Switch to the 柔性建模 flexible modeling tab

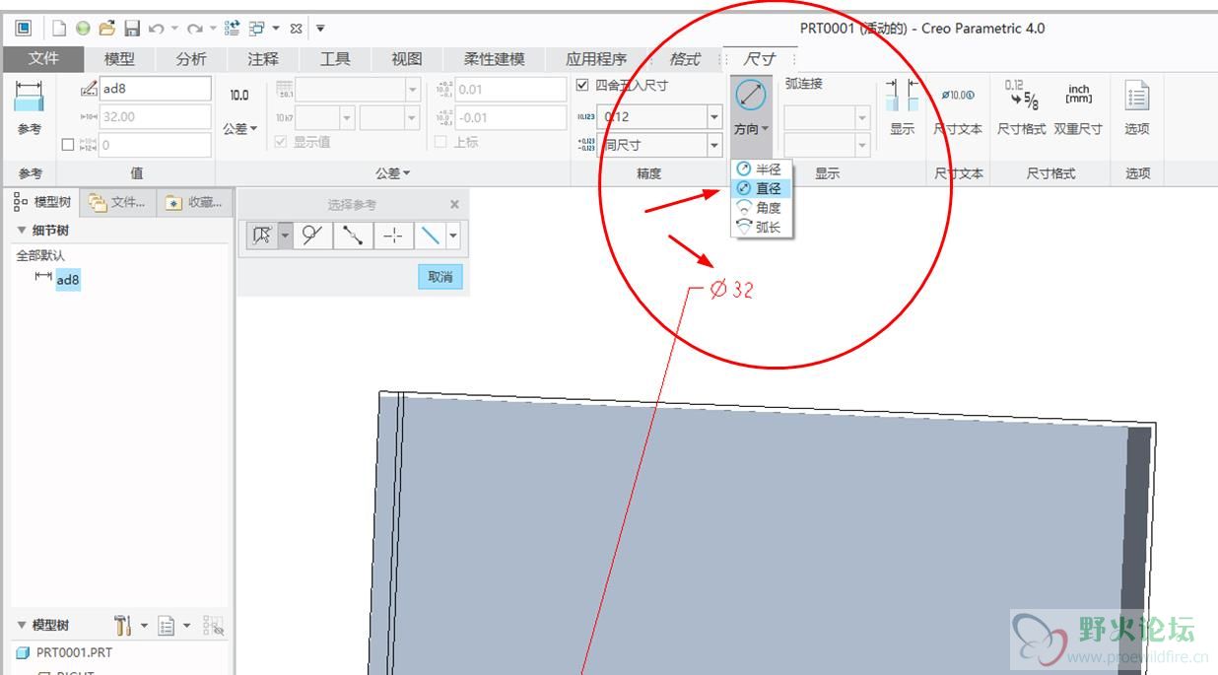(495, 59)
